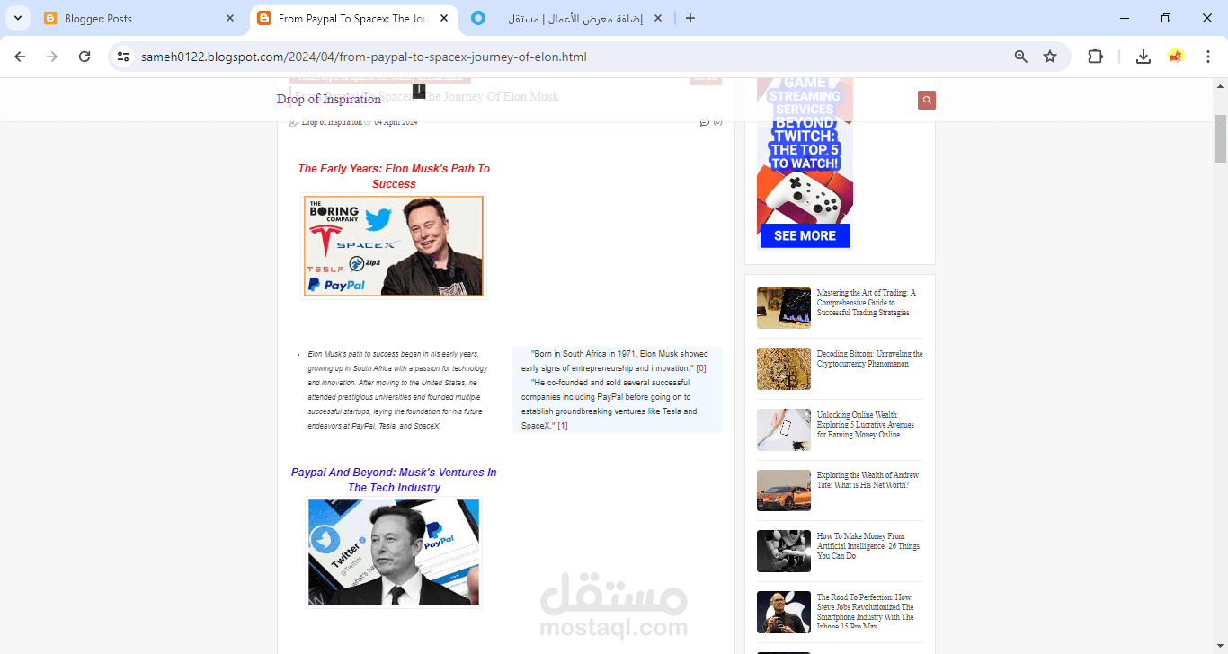Open citation link [0]
The width and height of the screenshot is (1228, 654).
coord(701,368)
